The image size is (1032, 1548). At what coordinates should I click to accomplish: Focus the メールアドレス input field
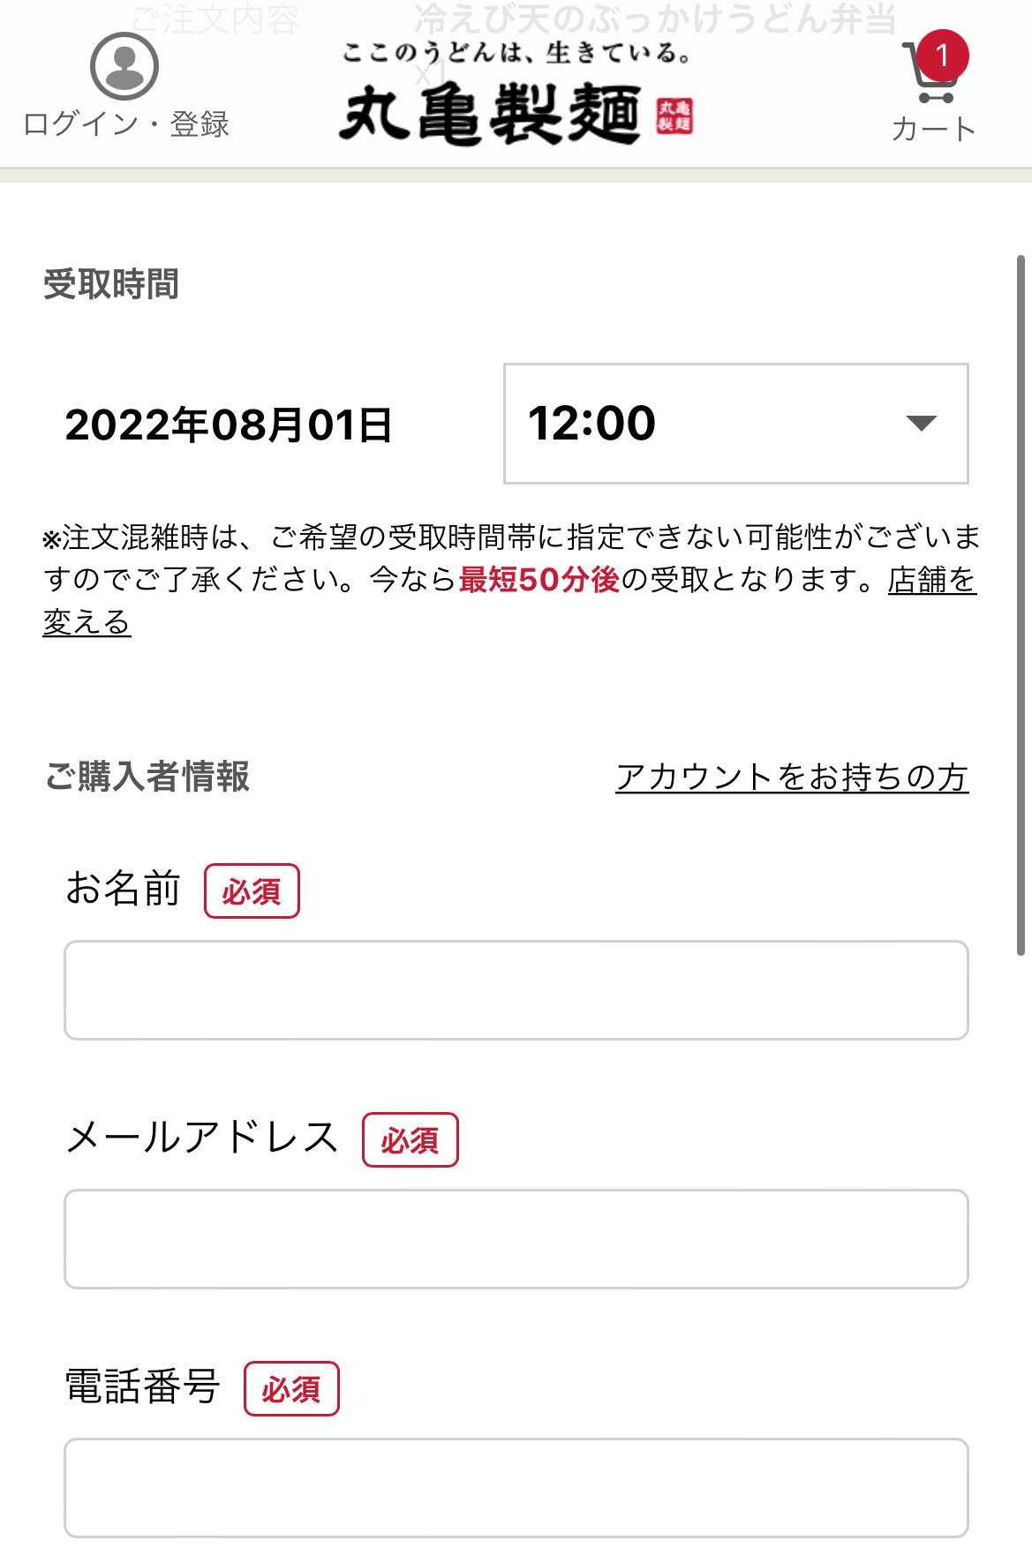point(516,1239)
